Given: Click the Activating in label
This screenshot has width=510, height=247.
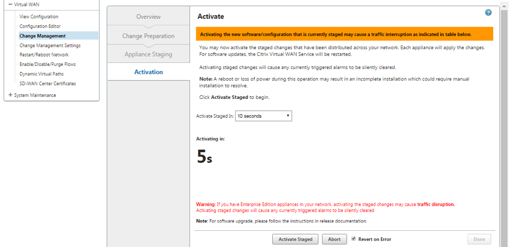Looking at the screenshot, I should pos(210,139).
